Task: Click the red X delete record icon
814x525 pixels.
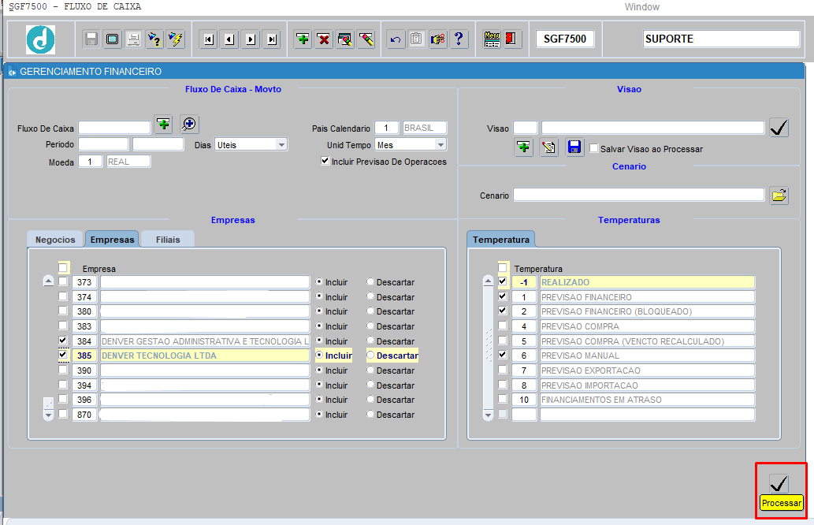Action: click(x=324, y=39)
